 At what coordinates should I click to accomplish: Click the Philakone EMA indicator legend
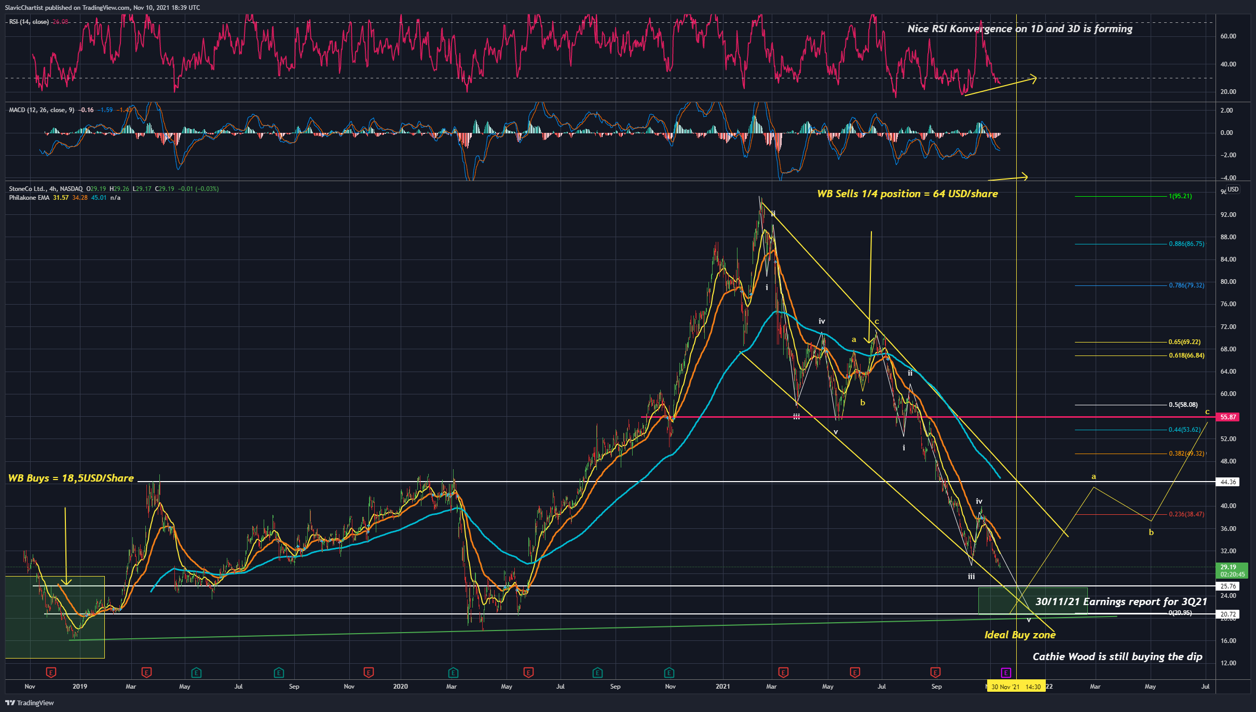point(29,198)
